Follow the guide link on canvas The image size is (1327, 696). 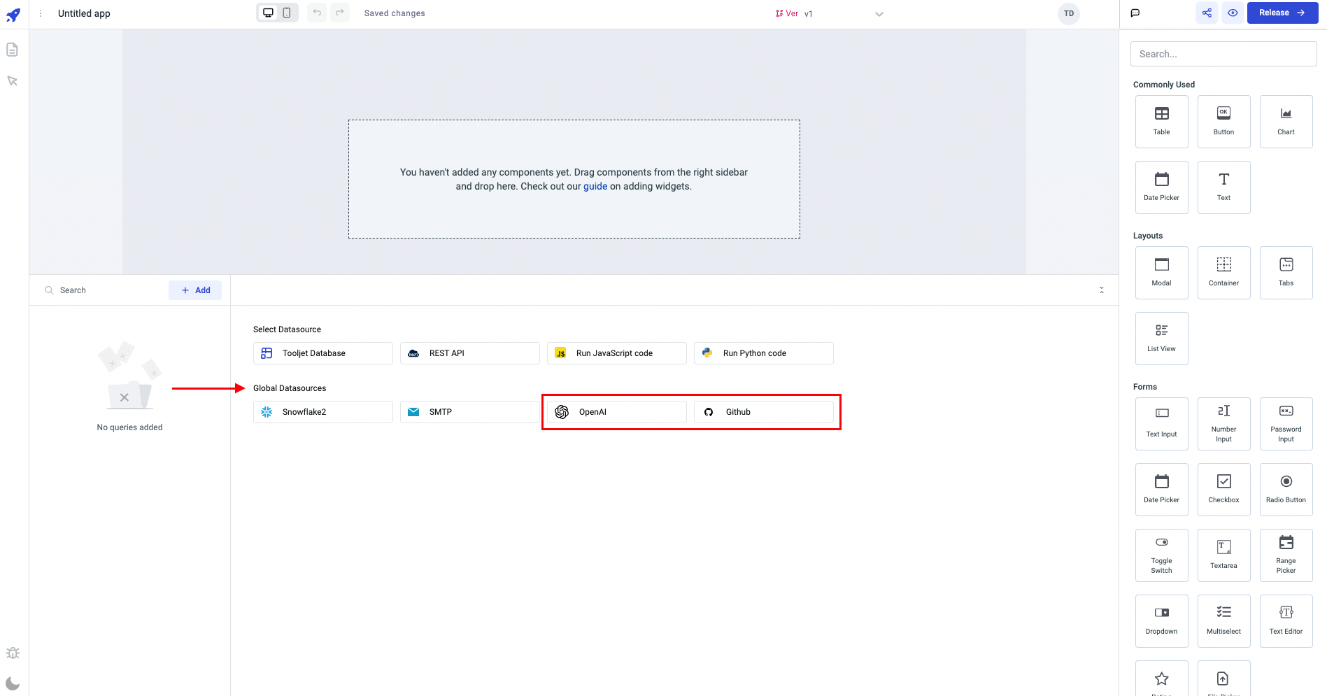595,187
